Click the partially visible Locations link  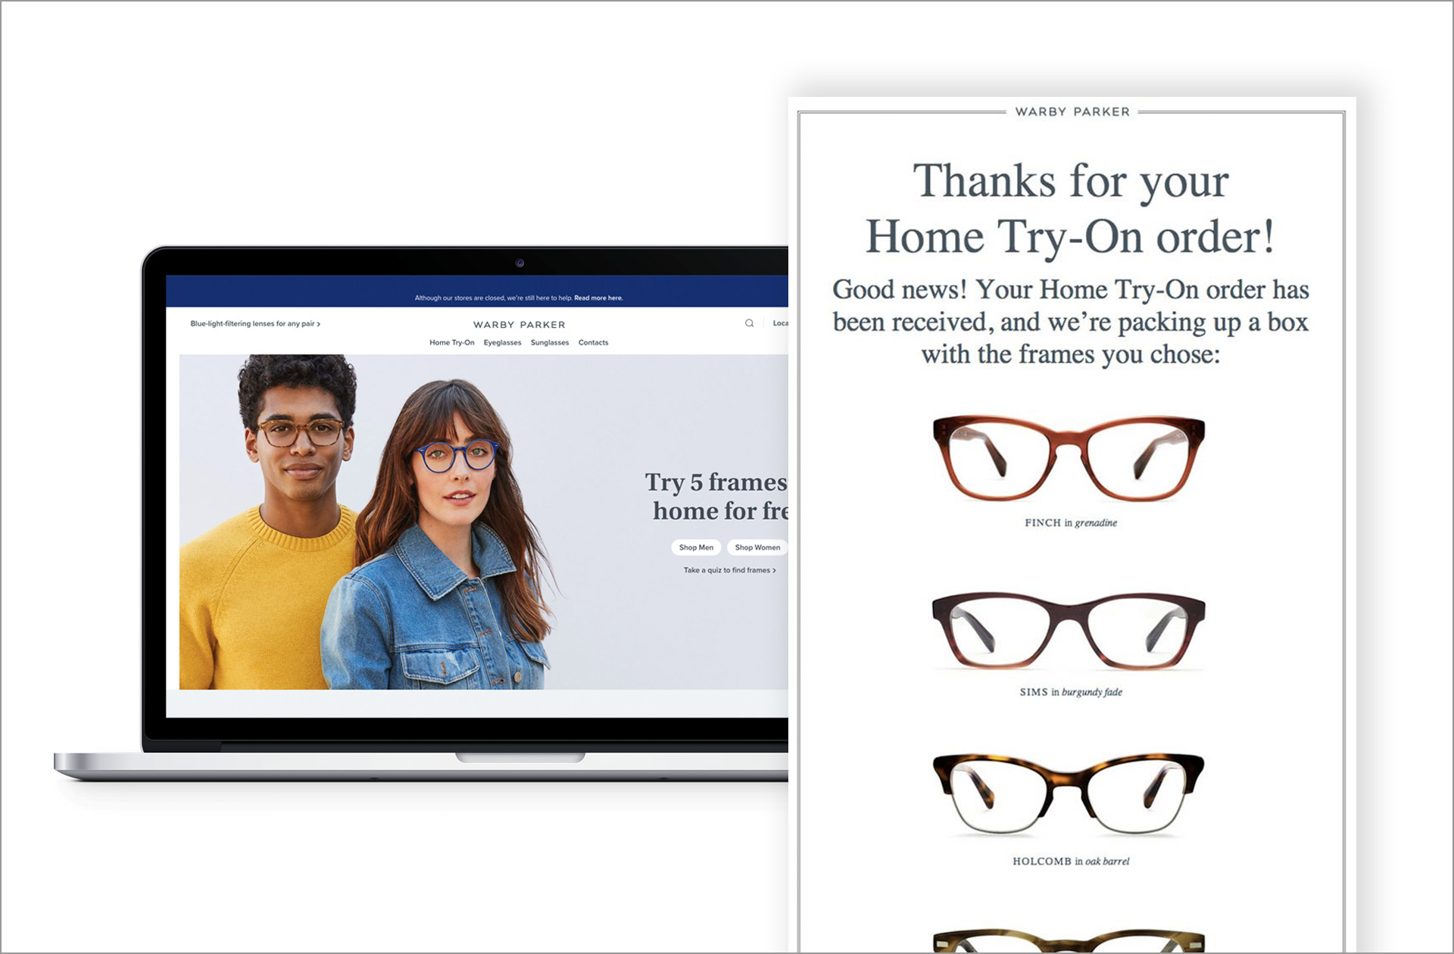click(780, 323)
